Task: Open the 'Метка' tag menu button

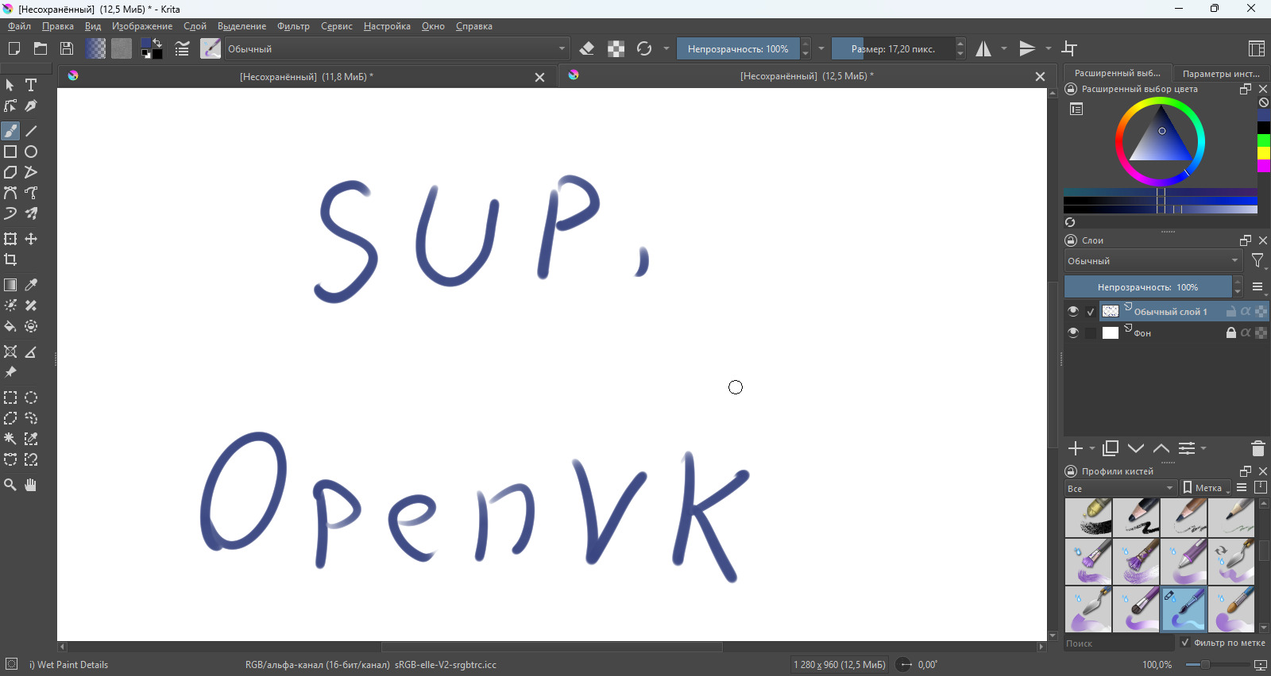Action: click(1206, 488)
